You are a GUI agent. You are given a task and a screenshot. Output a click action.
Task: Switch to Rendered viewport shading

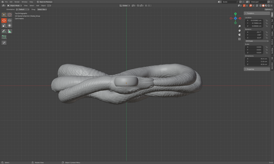tap(268, 6)
